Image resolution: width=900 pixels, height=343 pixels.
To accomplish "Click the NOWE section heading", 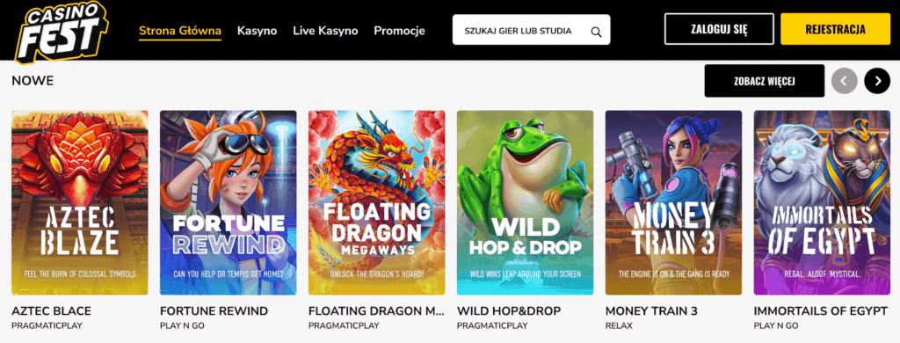I will 33,81.
